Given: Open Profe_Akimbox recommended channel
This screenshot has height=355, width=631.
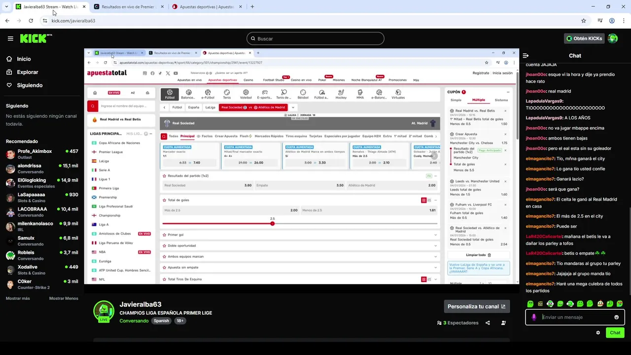Looking at the screenshot, I should tap(42, 154).
